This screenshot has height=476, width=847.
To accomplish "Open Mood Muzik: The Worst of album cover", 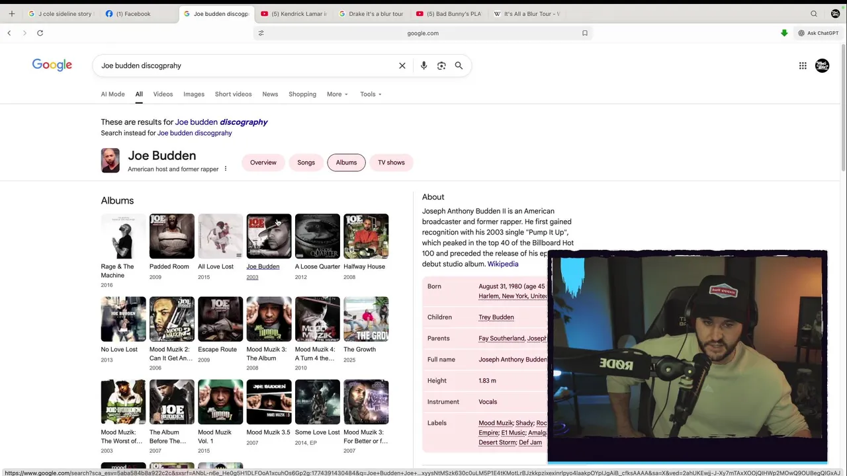I will tap(123, 402).
